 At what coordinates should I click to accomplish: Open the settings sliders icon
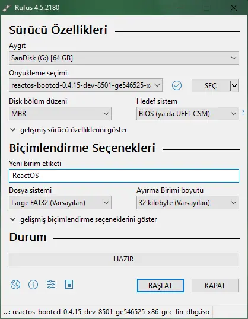pyautogui.click(x=51, y=285)
